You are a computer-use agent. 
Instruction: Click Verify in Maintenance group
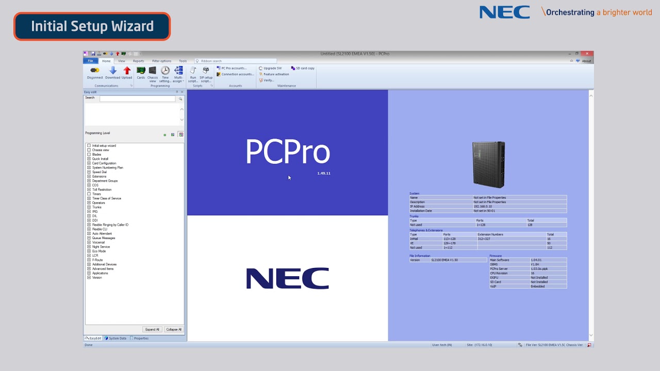point(267,80)
